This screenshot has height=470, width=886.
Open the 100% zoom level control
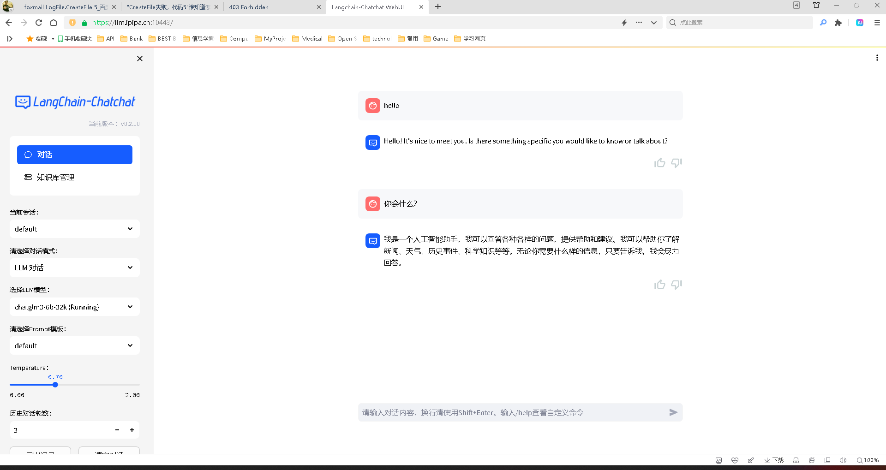click(868, 460)
